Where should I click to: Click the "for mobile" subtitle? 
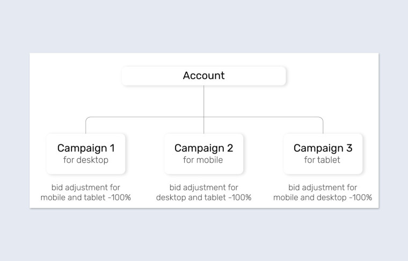click(x=204, y=160)
